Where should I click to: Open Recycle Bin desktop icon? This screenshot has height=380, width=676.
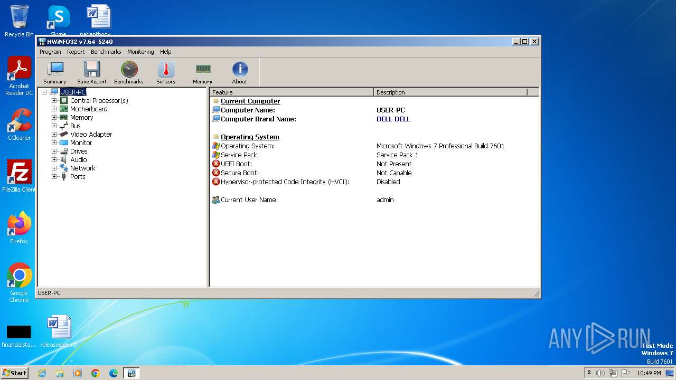19,21
